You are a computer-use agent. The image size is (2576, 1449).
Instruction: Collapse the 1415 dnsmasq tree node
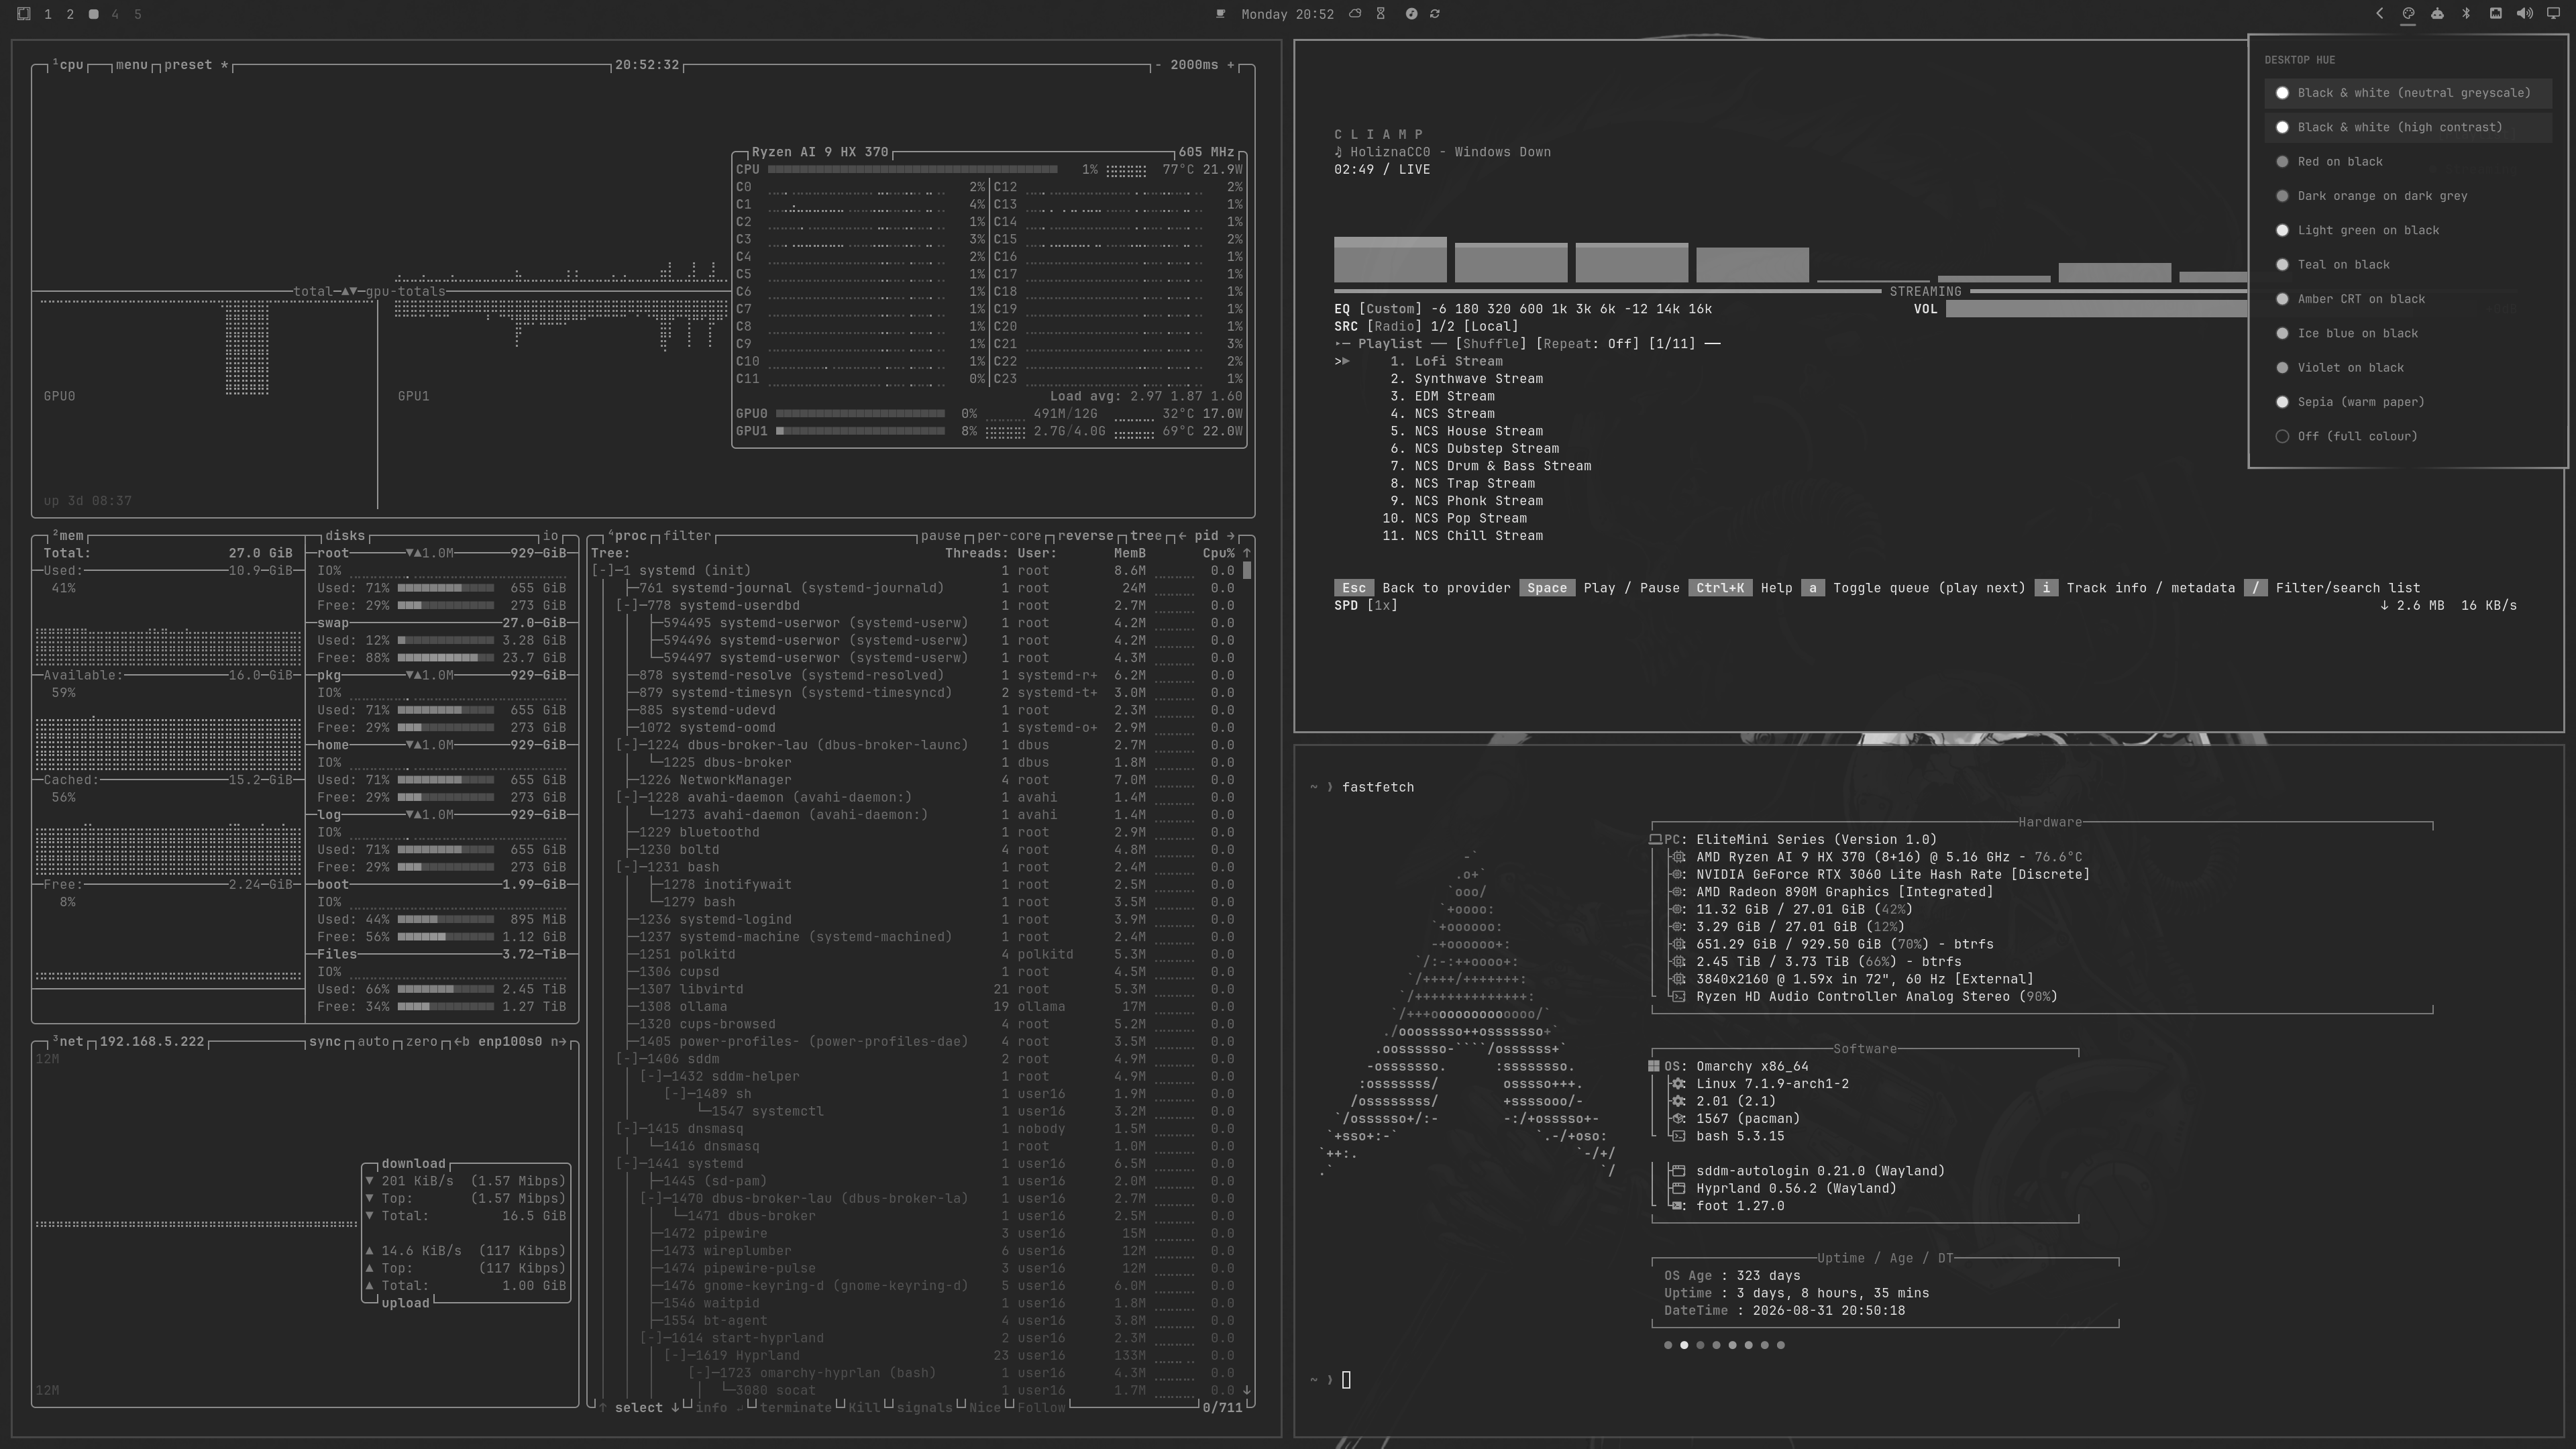[x=627, y=1129]
